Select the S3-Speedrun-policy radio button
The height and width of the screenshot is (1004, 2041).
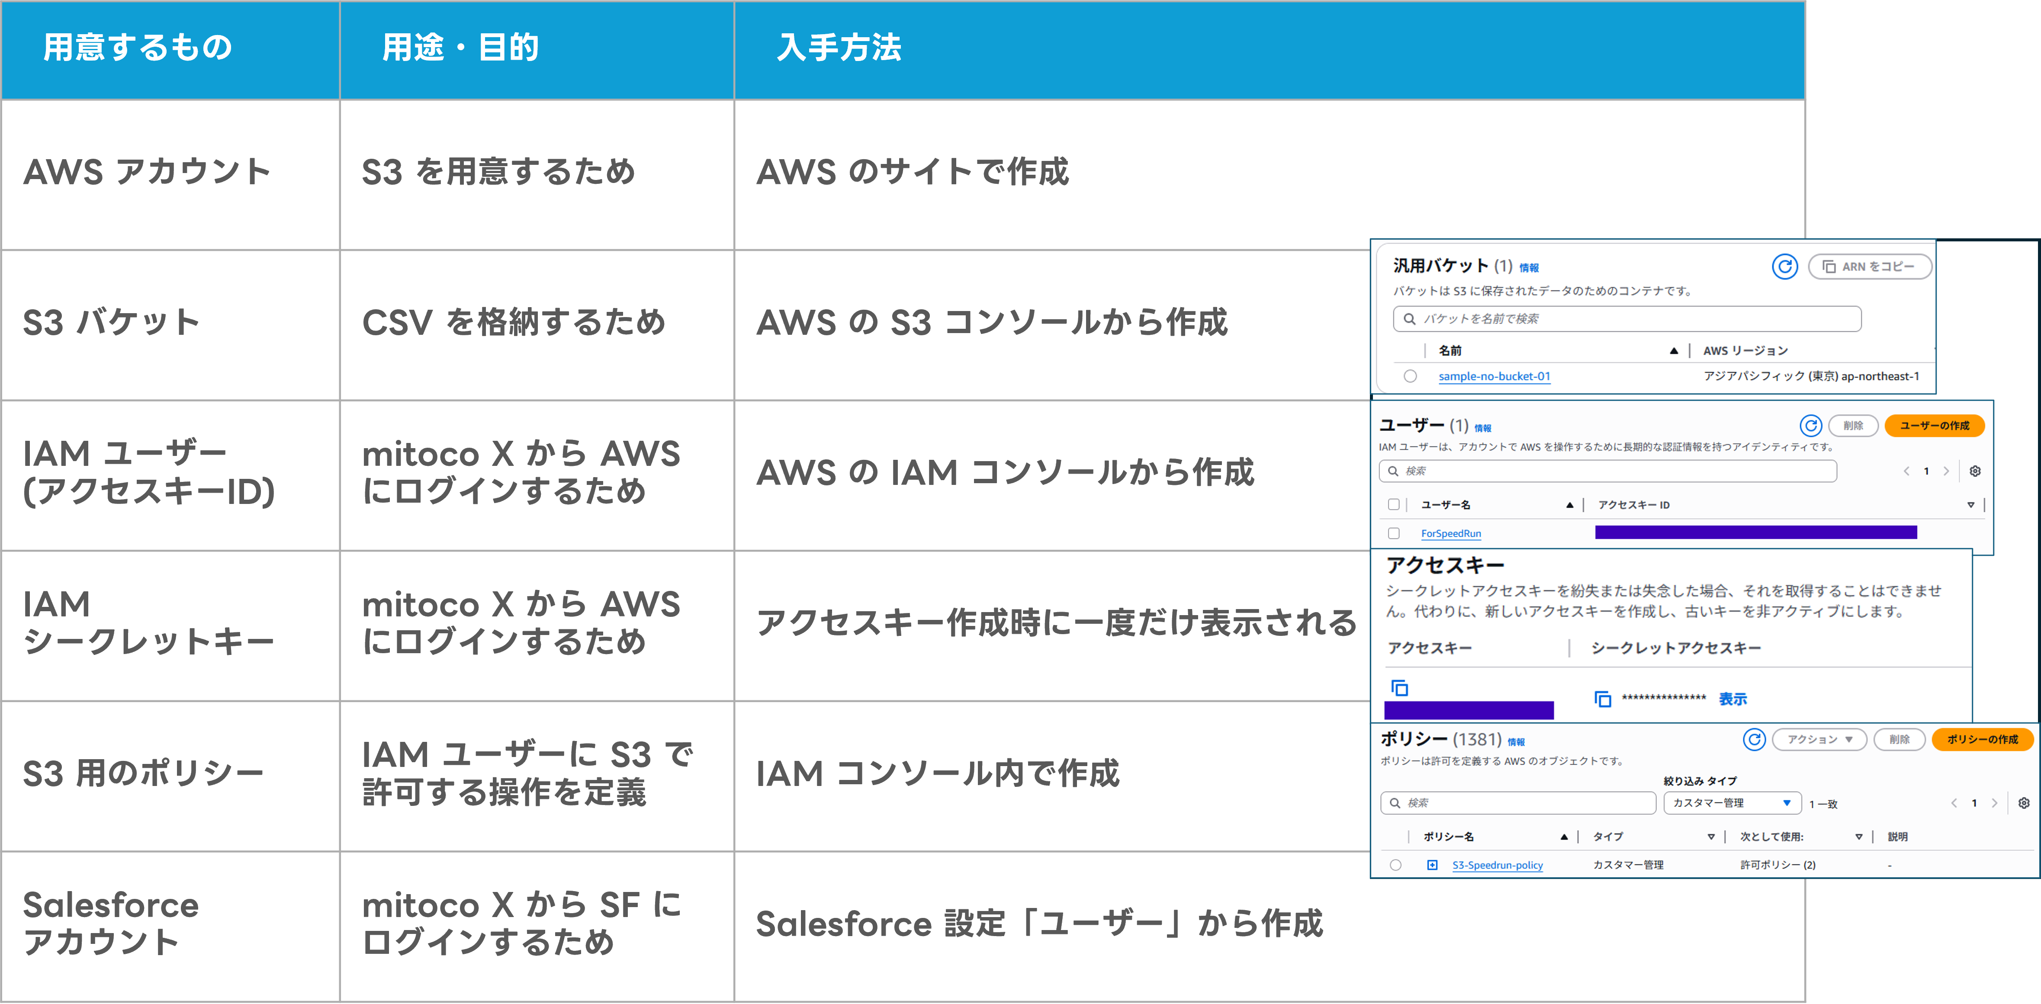click(x=1395, y=866)
